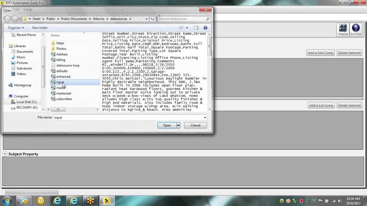367x206 pixels.
Task: Click in the File name field
Action: [128, 118]
